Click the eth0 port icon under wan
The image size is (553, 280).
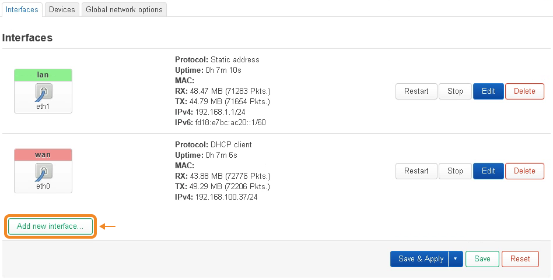pyautogui.click(x=43, y=171)
